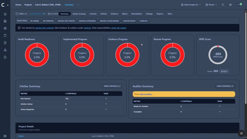Viewport: 247px width, 139px height.
Task: Click the dashboard grid icon in the sidebar
Action: [x=5, y=28]
